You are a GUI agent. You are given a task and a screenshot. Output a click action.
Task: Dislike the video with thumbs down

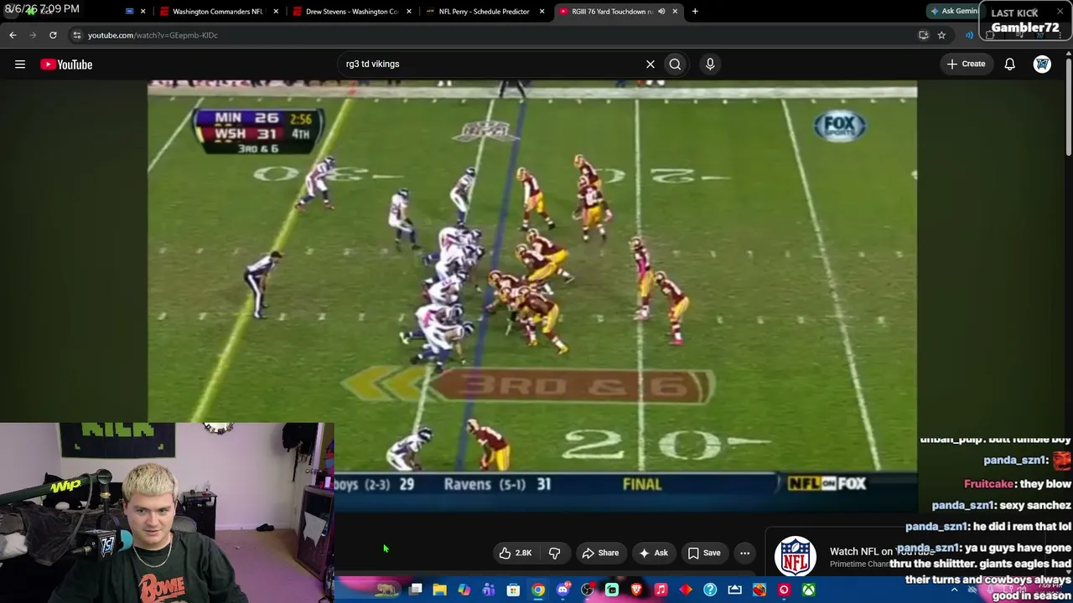tap(554, 553)
